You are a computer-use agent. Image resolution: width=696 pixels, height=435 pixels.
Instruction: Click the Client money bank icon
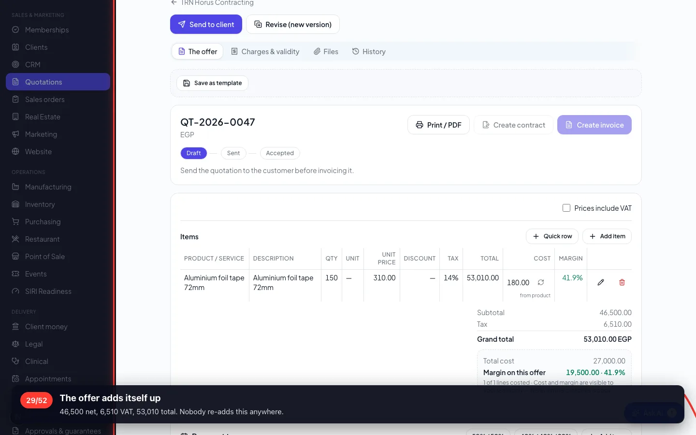15,327
